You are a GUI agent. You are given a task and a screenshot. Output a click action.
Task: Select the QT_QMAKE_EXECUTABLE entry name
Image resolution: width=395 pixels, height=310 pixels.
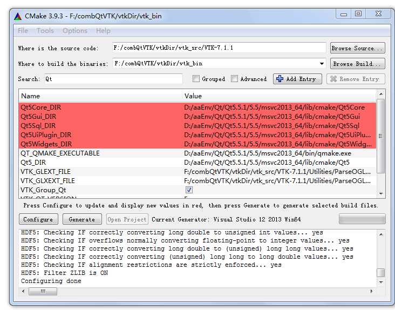click(x=60, y=153)
